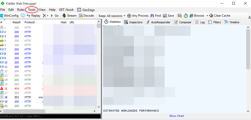Image resolution: width=251 pixels, height=120 pixels.
Task: Click the GET /book menu item
Action: 66,10
